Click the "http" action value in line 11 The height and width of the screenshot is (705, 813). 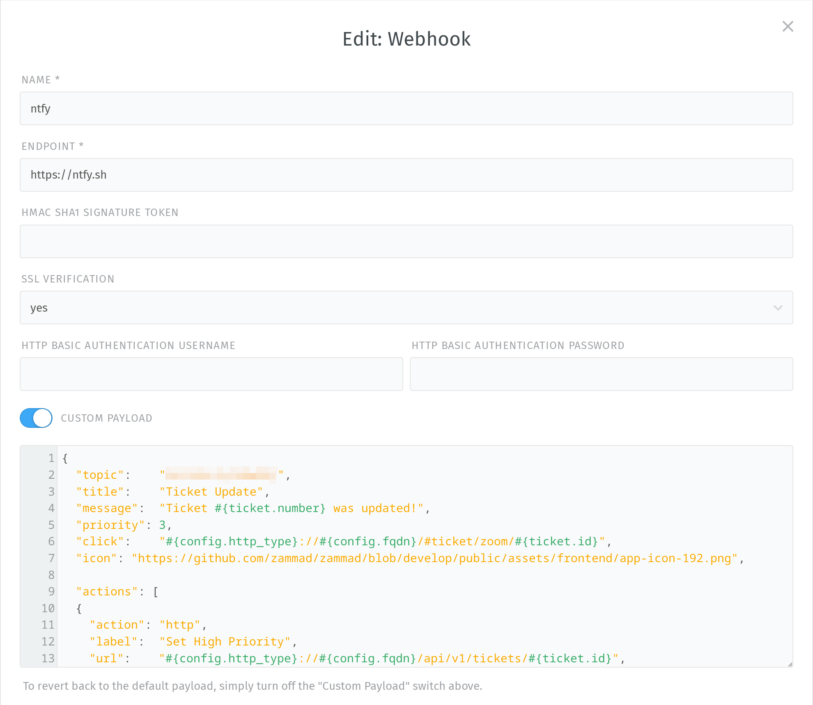pos(180,625)
